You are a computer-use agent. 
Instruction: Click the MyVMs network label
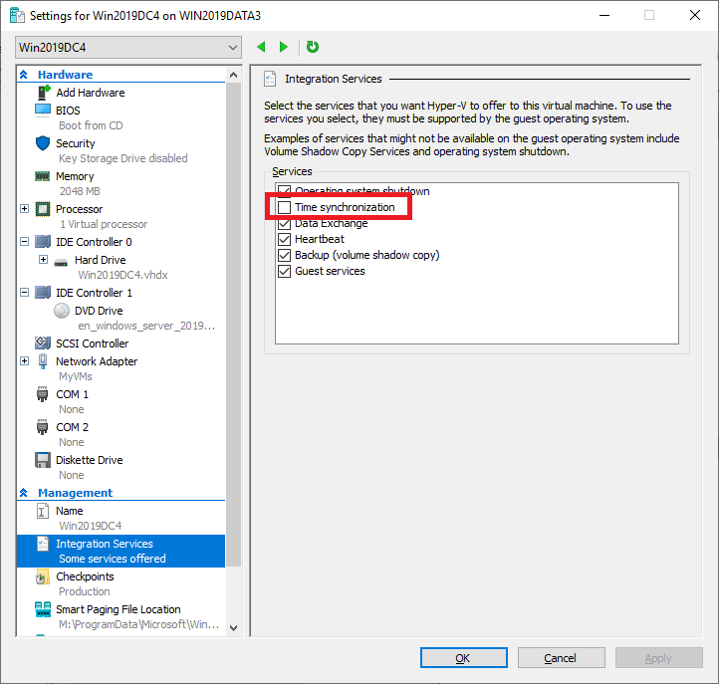(x=76, y=376)
